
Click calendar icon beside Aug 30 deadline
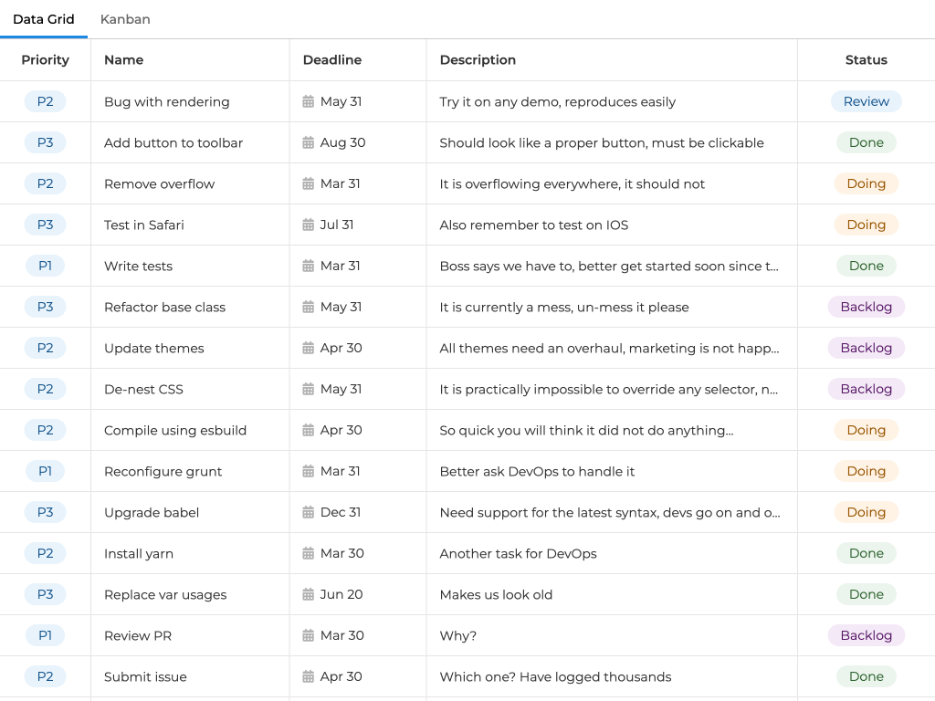point(309,142)
